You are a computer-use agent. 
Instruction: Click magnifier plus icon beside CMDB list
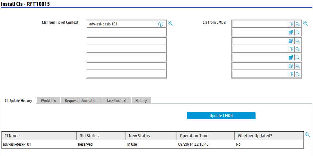(x=305, y=23)
